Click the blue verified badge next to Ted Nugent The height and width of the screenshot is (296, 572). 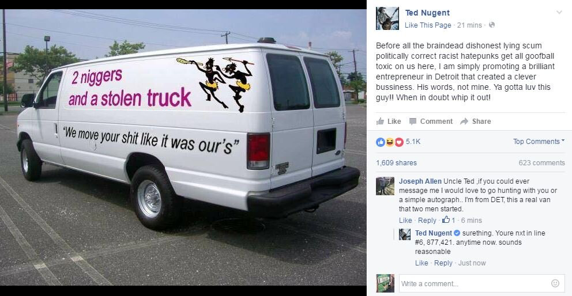coord(456,233)
